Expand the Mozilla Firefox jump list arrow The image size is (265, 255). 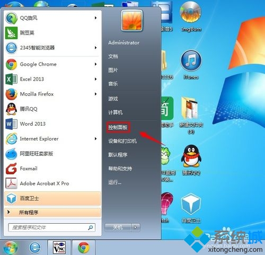pos(95,94)
